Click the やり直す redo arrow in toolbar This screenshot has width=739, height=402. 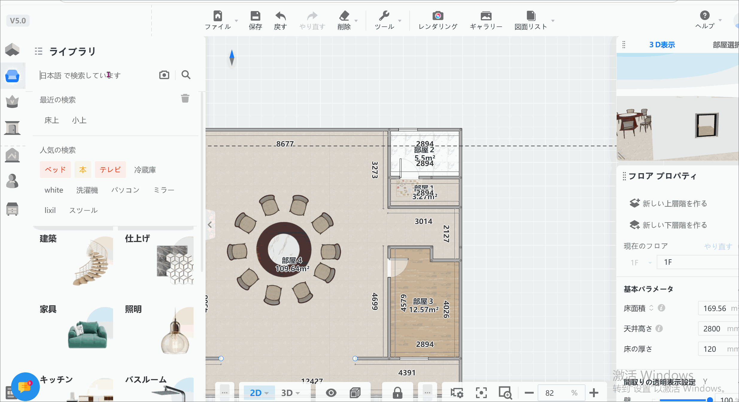(312, 16)
